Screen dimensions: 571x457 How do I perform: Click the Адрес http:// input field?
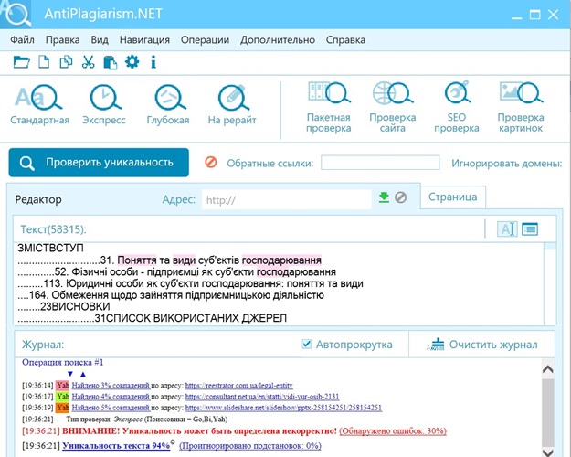pyautogui.click(x=287, y=199)
